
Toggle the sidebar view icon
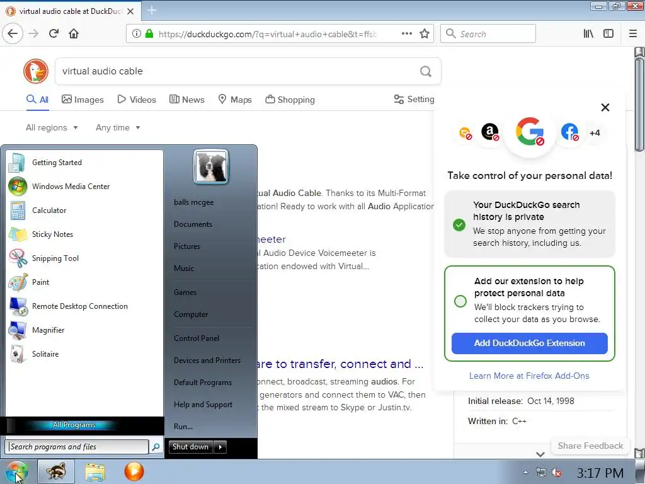[608, 34]
